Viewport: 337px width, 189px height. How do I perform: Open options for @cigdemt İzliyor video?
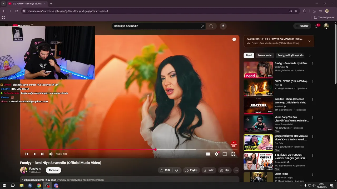(313, 137)
